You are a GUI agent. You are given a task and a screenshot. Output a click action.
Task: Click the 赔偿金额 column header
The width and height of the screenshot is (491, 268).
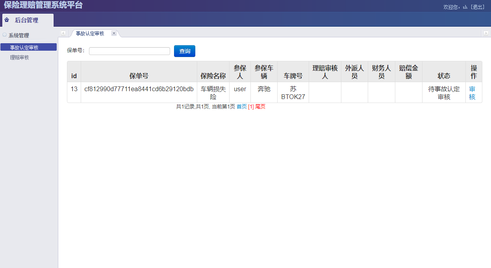408,72
